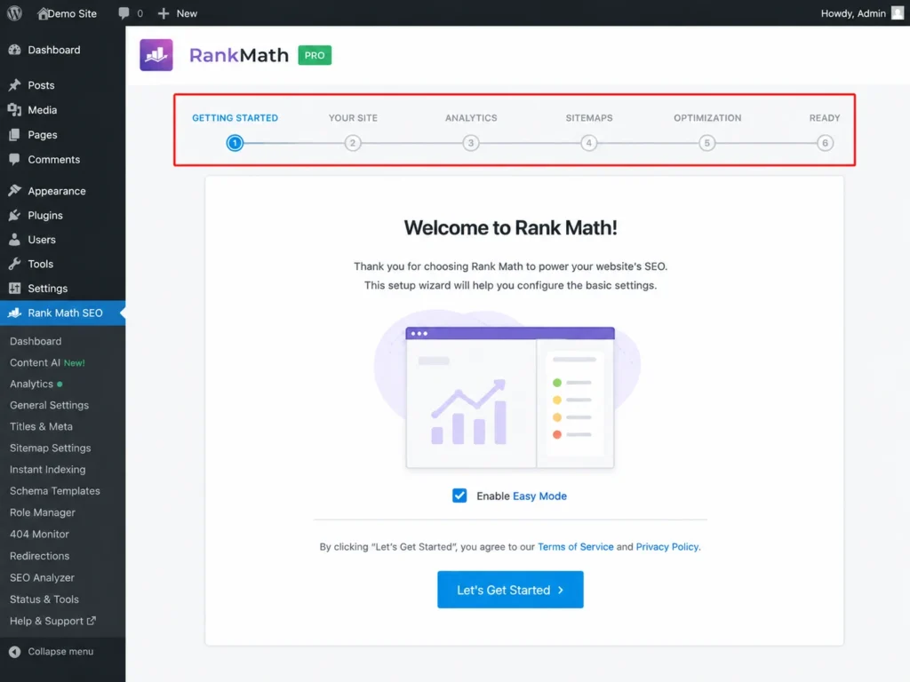Jump to wizard step 3 circle
This screenshot has width=910, height=682.
(x=471, y=143)
